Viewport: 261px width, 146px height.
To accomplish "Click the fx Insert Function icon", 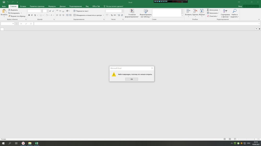I will (x=31, y=24).
